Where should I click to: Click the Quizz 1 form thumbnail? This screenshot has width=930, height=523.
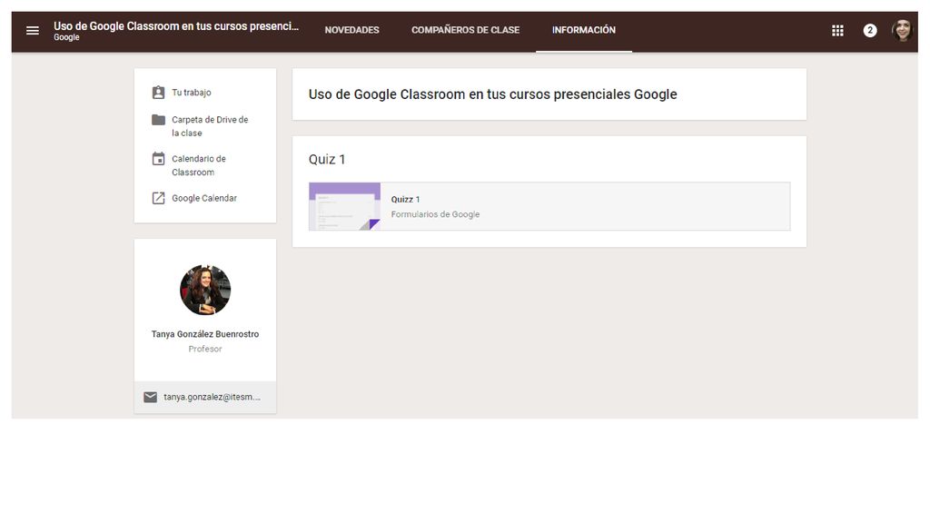tap(344, 206)
